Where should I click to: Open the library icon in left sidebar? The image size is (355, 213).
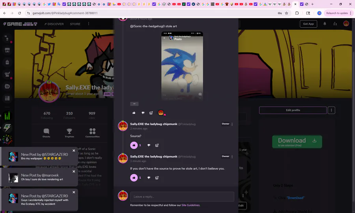(7, 98)
